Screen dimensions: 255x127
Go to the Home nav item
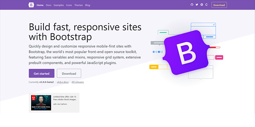click(40, 5)
